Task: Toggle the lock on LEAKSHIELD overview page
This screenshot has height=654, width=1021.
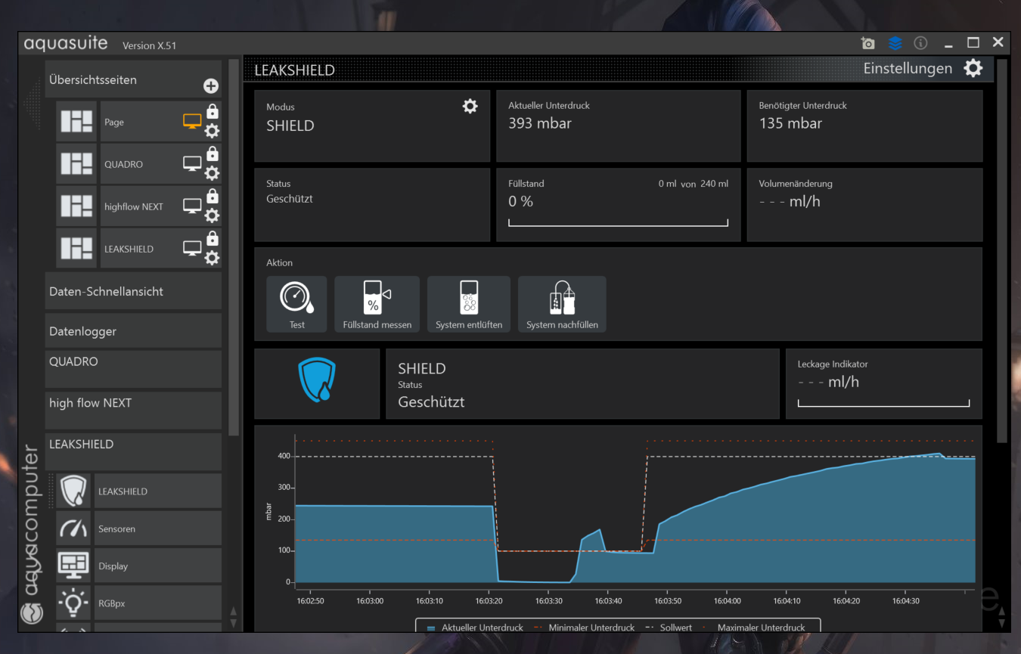Action: [213, 238]
